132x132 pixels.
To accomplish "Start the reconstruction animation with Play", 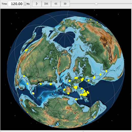I will (x=37, y=4).
